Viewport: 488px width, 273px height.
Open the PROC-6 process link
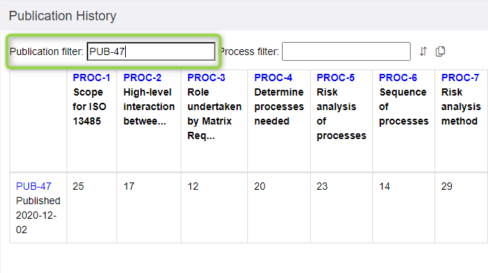[398, 77]
